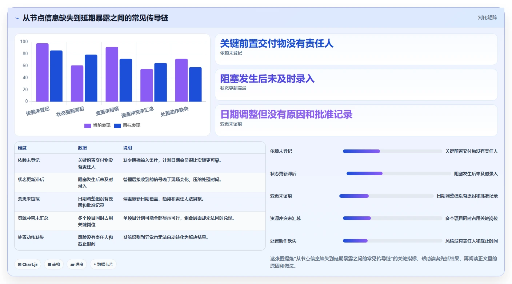Click the footer summary paragraph starting 这张图提炼
The image size is (512, 284).
click(x=384, y=262)
